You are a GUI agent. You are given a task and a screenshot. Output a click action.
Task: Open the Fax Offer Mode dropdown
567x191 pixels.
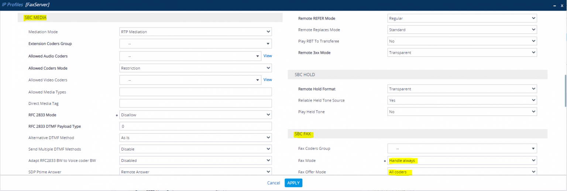pos(462,172)
